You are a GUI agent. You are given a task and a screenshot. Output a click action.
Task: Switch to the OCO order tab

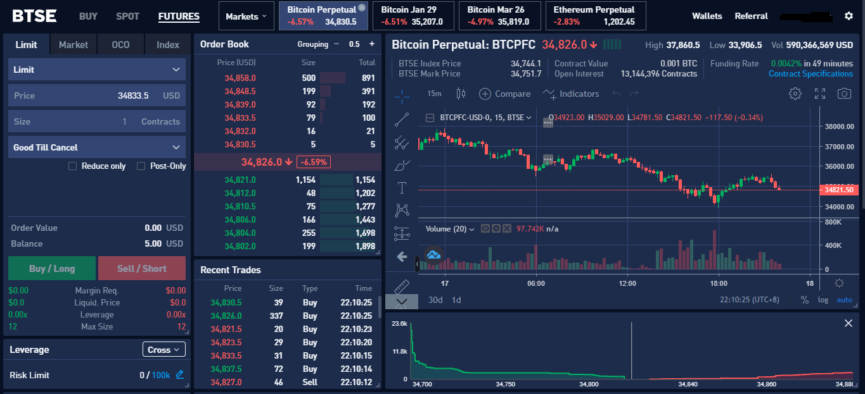coord(120,45)
